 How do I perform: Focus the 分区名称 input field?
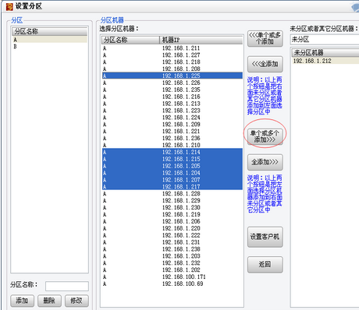pos(67,286)
